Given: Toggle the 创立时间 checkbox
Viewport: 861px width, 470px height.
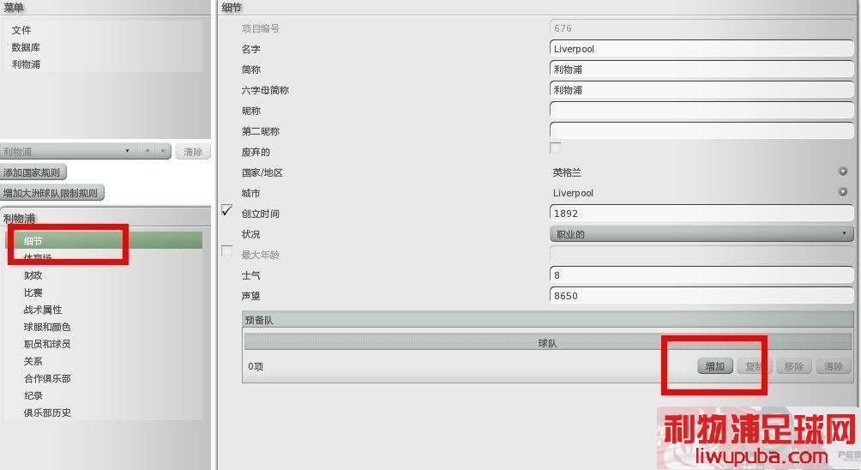Looking at the screenshot, I should pyautogui.click(x=226, y=210).
